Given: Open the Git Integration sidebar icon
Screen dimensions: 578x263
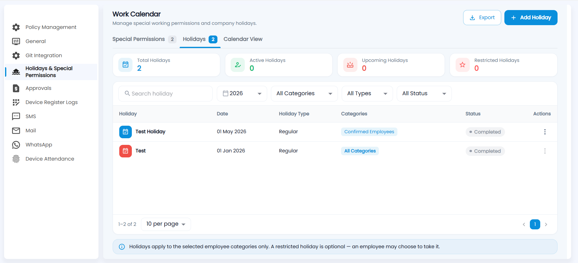Looking at the screenshot, I should 16,56.
